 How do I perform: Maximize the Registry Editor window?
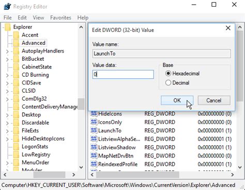[x=214, y=5]
